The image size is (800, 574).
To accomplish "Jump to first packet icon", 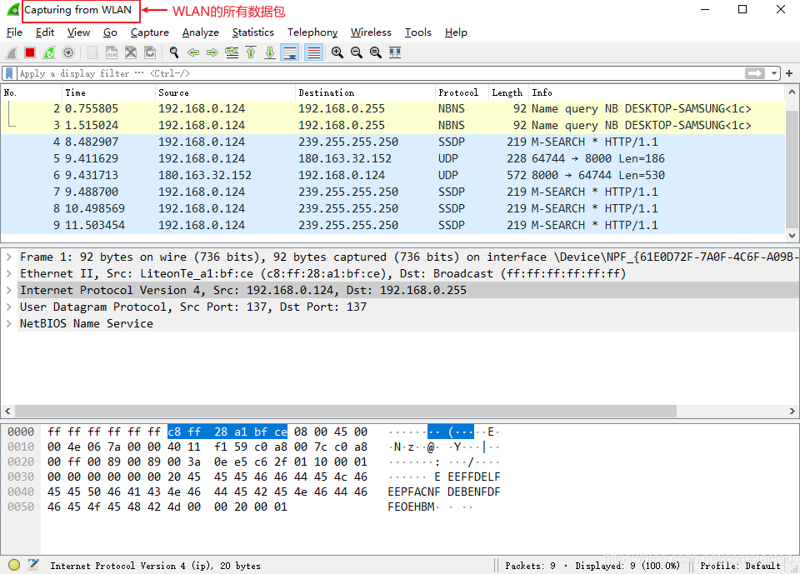I will point(251,52).
